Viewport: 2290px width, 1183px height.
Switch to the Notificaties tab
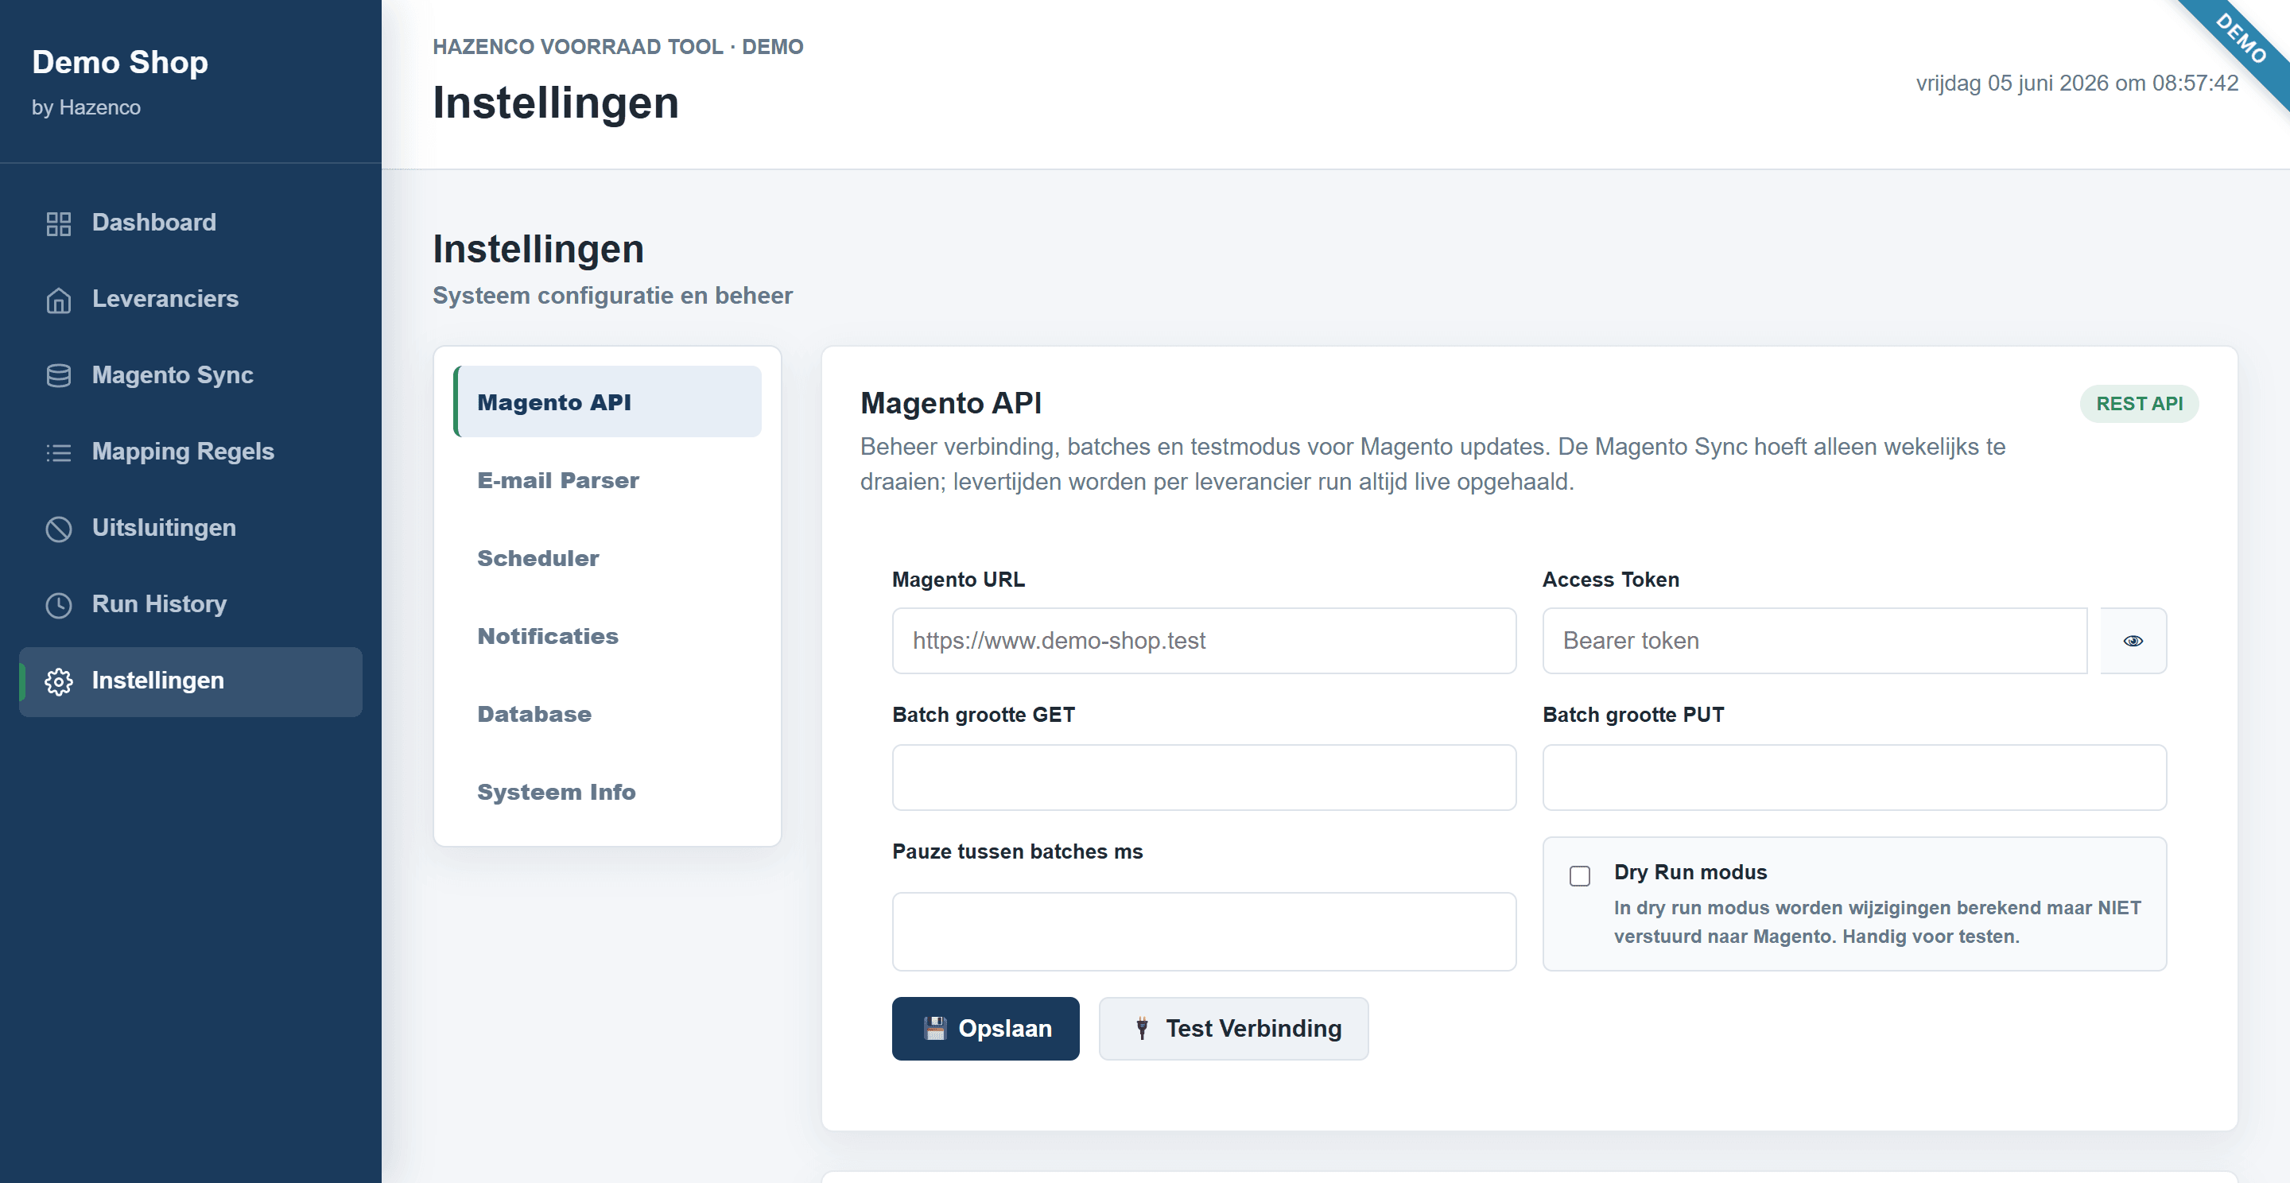pyautogui.click(x=607, y=636)
